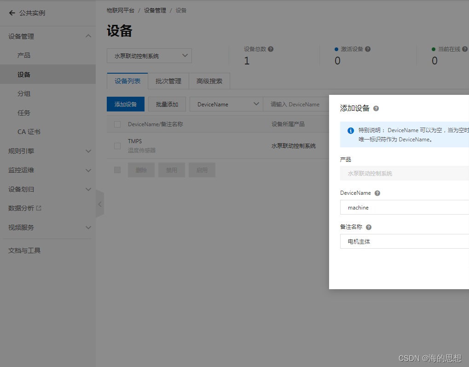
Task: Click the 请输入 DeviceName search field
Action: tap(296, 104)
